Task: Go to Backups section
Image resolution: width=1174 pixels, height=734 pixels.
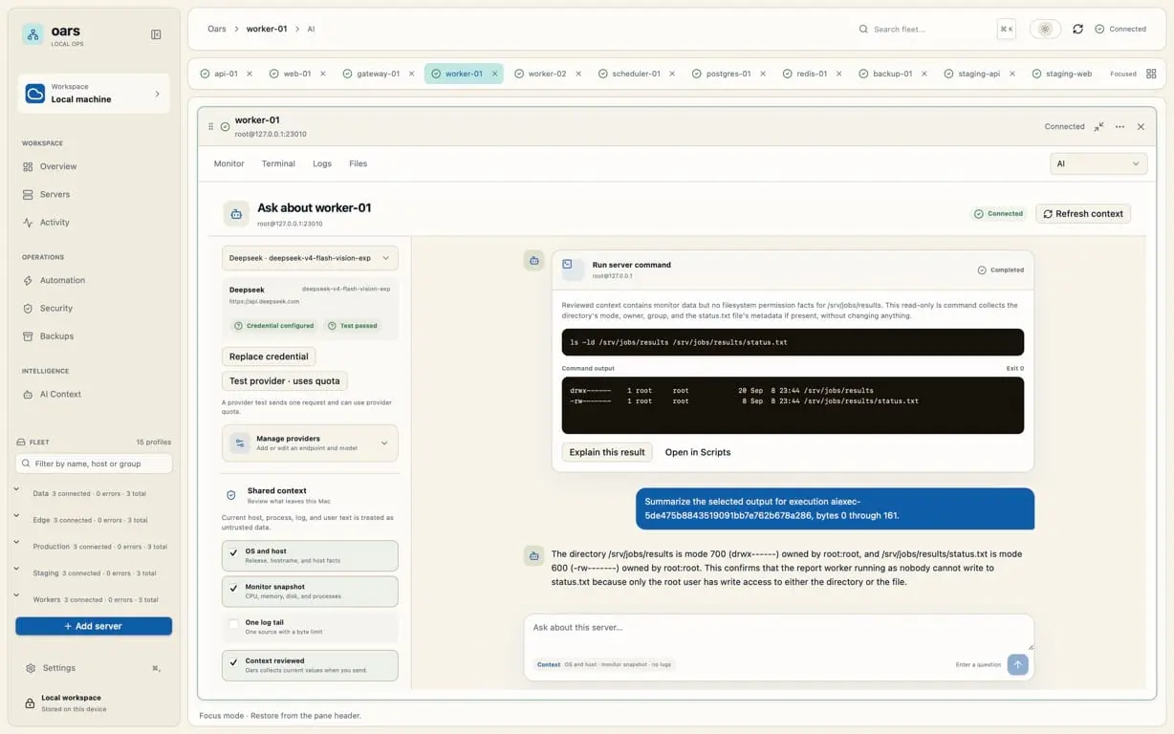Action: click(56, 335)
